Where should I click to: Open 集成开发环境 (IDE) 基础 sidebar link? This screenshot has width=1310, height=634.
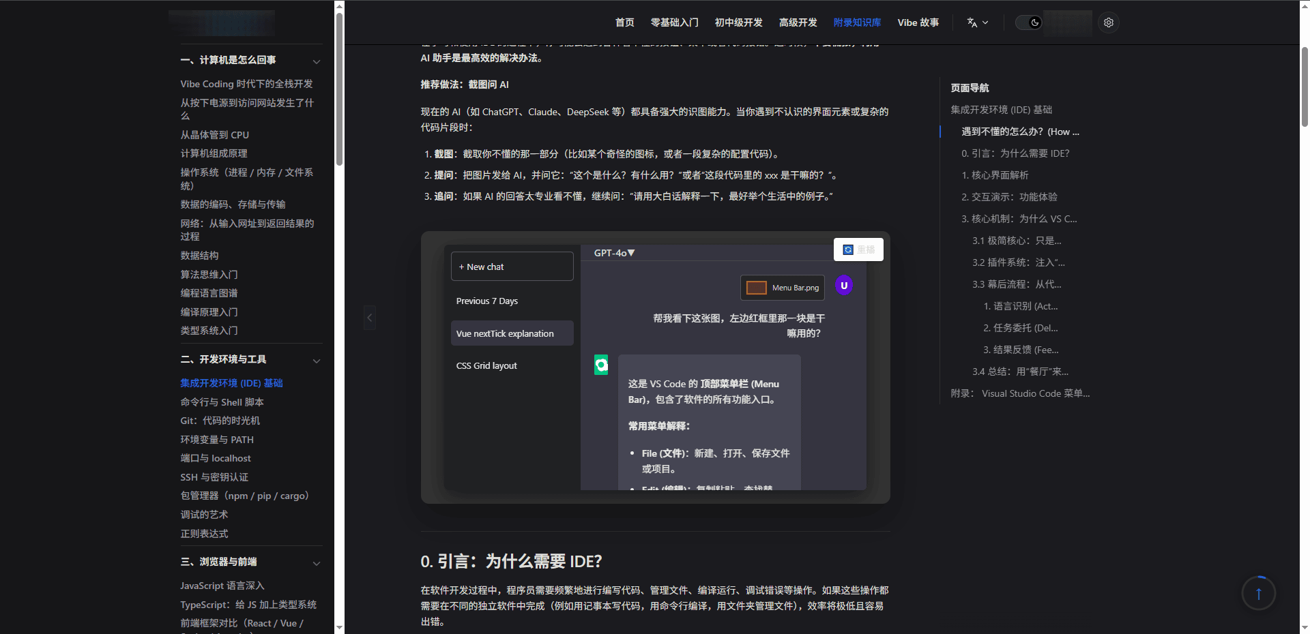tap(231, 383)
